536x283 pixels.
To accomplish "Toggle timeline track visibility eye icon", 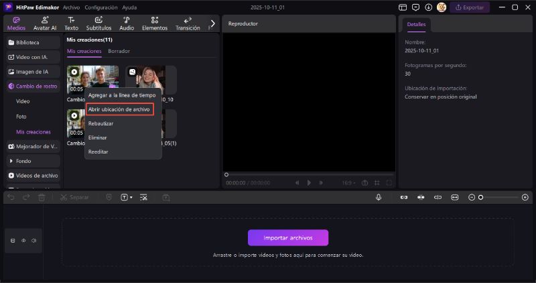I will coord(23,240).
